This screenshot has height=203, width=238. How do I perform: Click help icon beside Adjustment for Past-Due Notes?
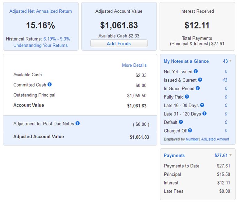(x=77, y=123)
